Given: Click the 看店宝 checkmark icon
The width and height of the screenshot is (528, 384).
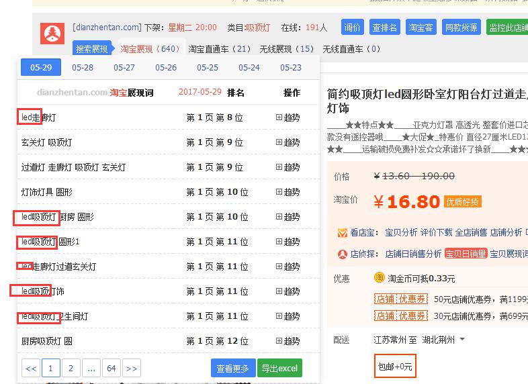Looking at the screenshot, I should tap(343, 233).
